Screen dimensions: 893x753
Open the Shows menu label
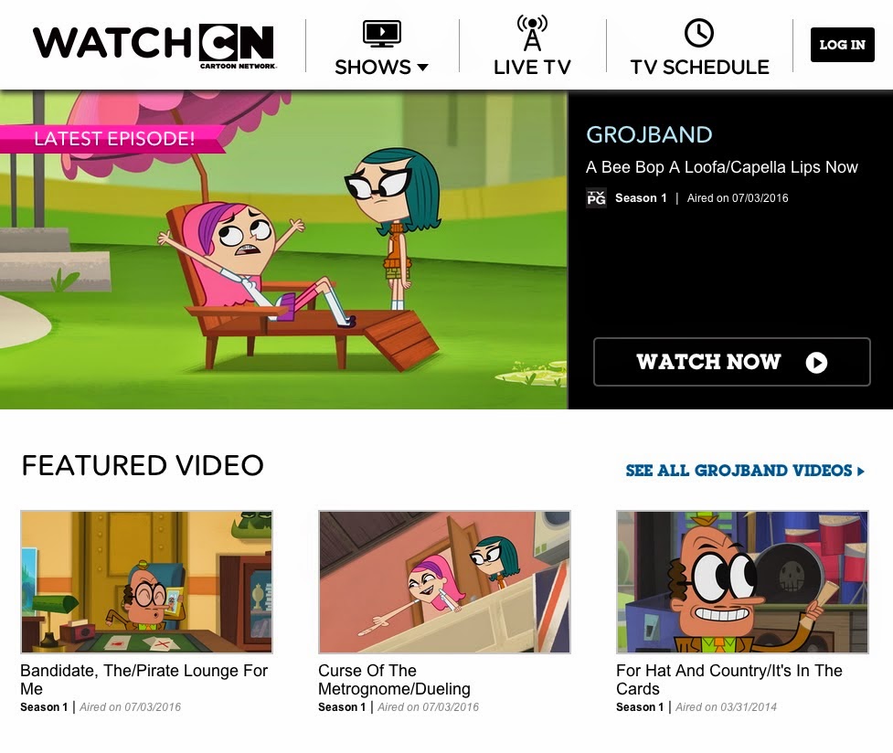coord(373,68)
